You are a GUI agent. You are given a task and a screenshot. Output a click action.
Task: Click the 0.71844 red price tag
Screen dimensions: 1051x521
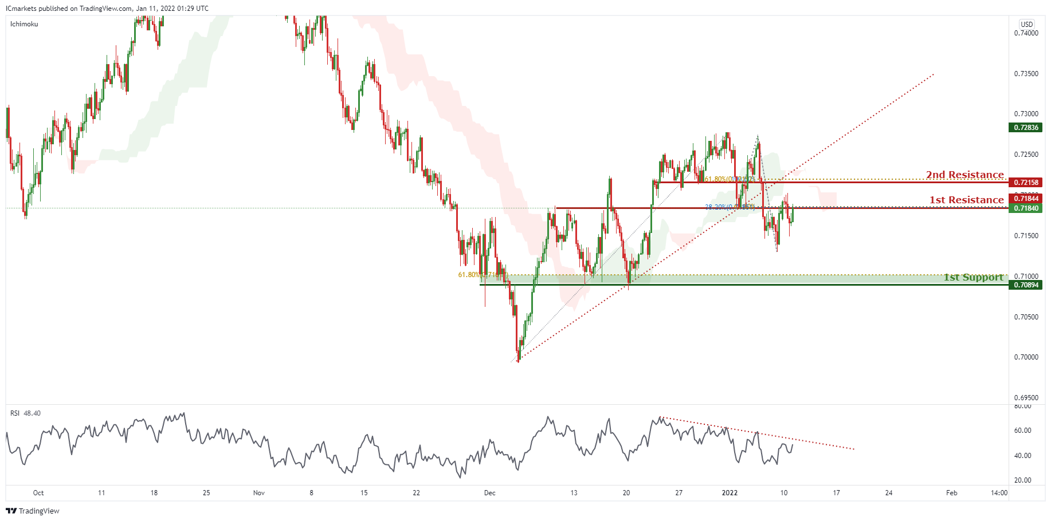(1025, 199)
